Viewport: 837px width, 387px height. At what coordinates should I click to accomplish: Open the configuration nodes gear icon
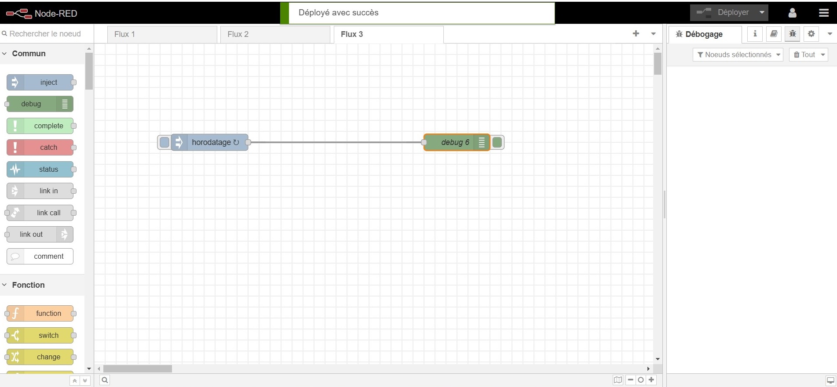811,34
